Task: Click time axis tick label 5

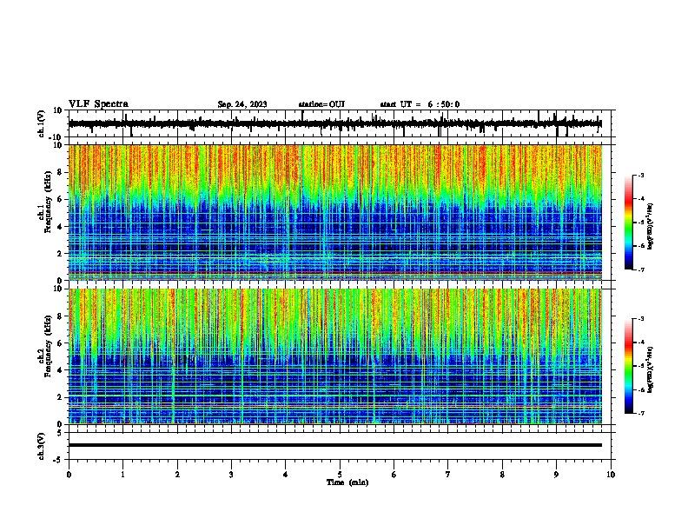Action: tap(340, 475)
